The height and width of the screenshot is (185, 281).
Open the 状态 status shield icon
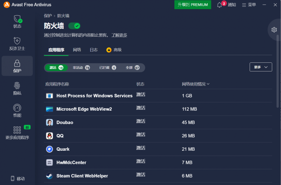pyautogui.click(x=17, y=19)
